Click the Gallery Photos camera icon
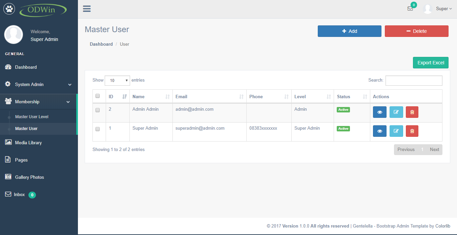The width and height of the screenshot is (457, 235). click(8, 177)
